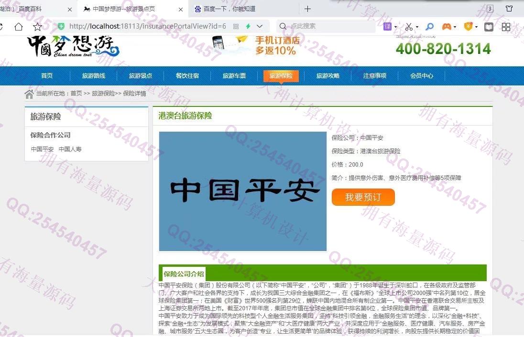Click the 旅游保险 breadcrumb link
The width and height of the screenshot is (524, 337).
pos(103,94)
